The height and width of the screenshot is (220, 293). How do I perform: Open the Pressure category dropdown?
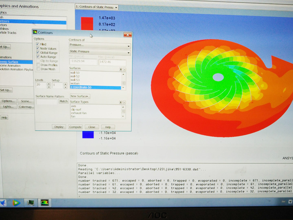click(x=100, y=46)
